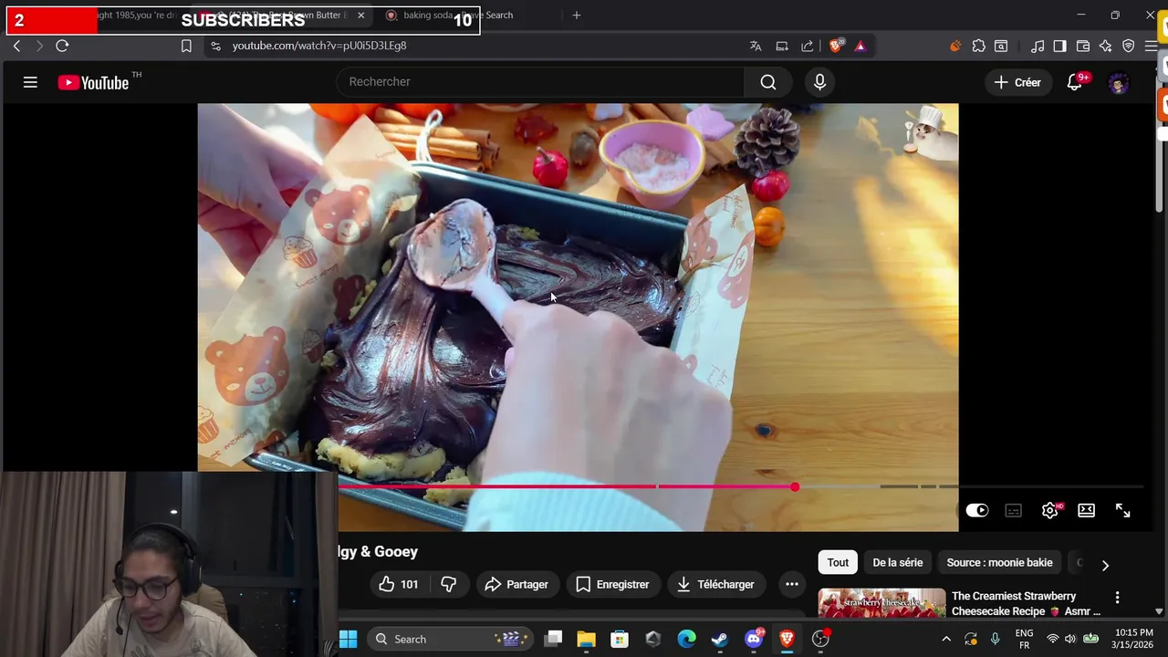This screenshot has width=1168, height=657.
Task: Open Leo AI sparkle icon
Action: point(1106,46)
